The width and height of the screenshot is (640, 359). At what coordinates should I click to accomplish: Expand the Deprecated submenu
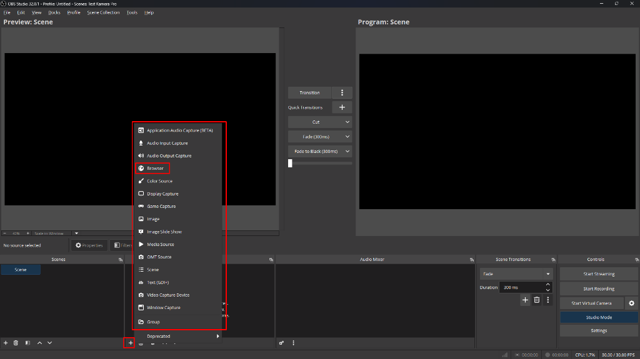click(178, 336)
